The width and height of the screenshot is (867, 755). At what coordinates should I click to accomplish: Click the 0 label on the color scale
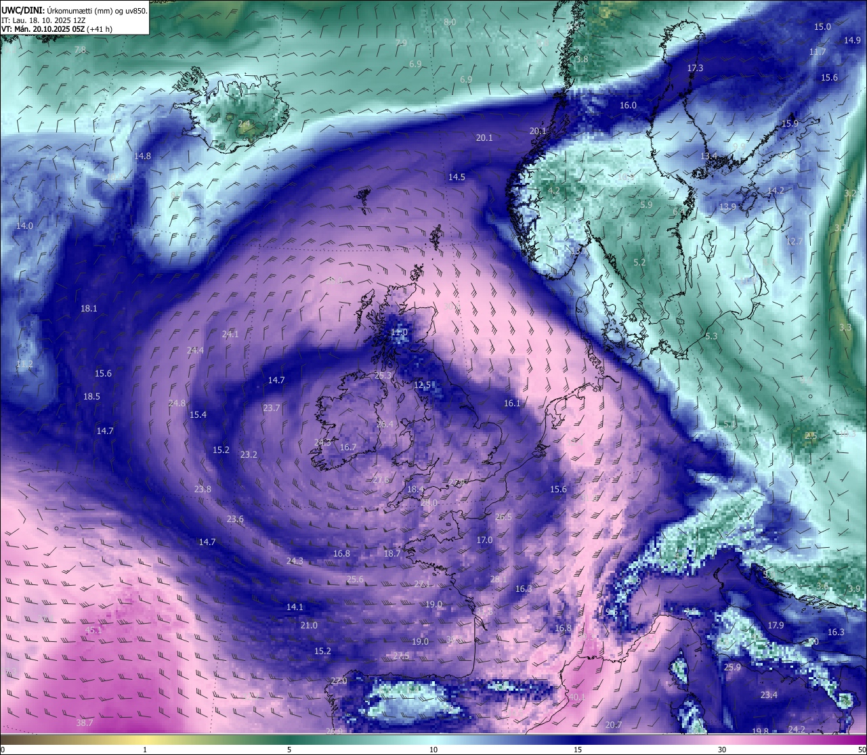tap(2, 750)
